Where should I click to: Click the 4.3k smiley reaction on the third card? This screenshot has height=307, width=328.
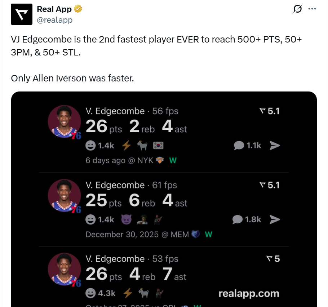coord(90,293)
